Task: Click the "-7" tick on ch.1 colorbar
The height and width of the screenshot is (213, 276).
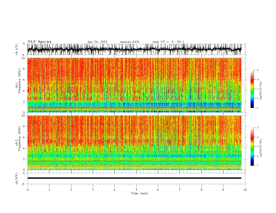Action: click(x=257, y=108)
